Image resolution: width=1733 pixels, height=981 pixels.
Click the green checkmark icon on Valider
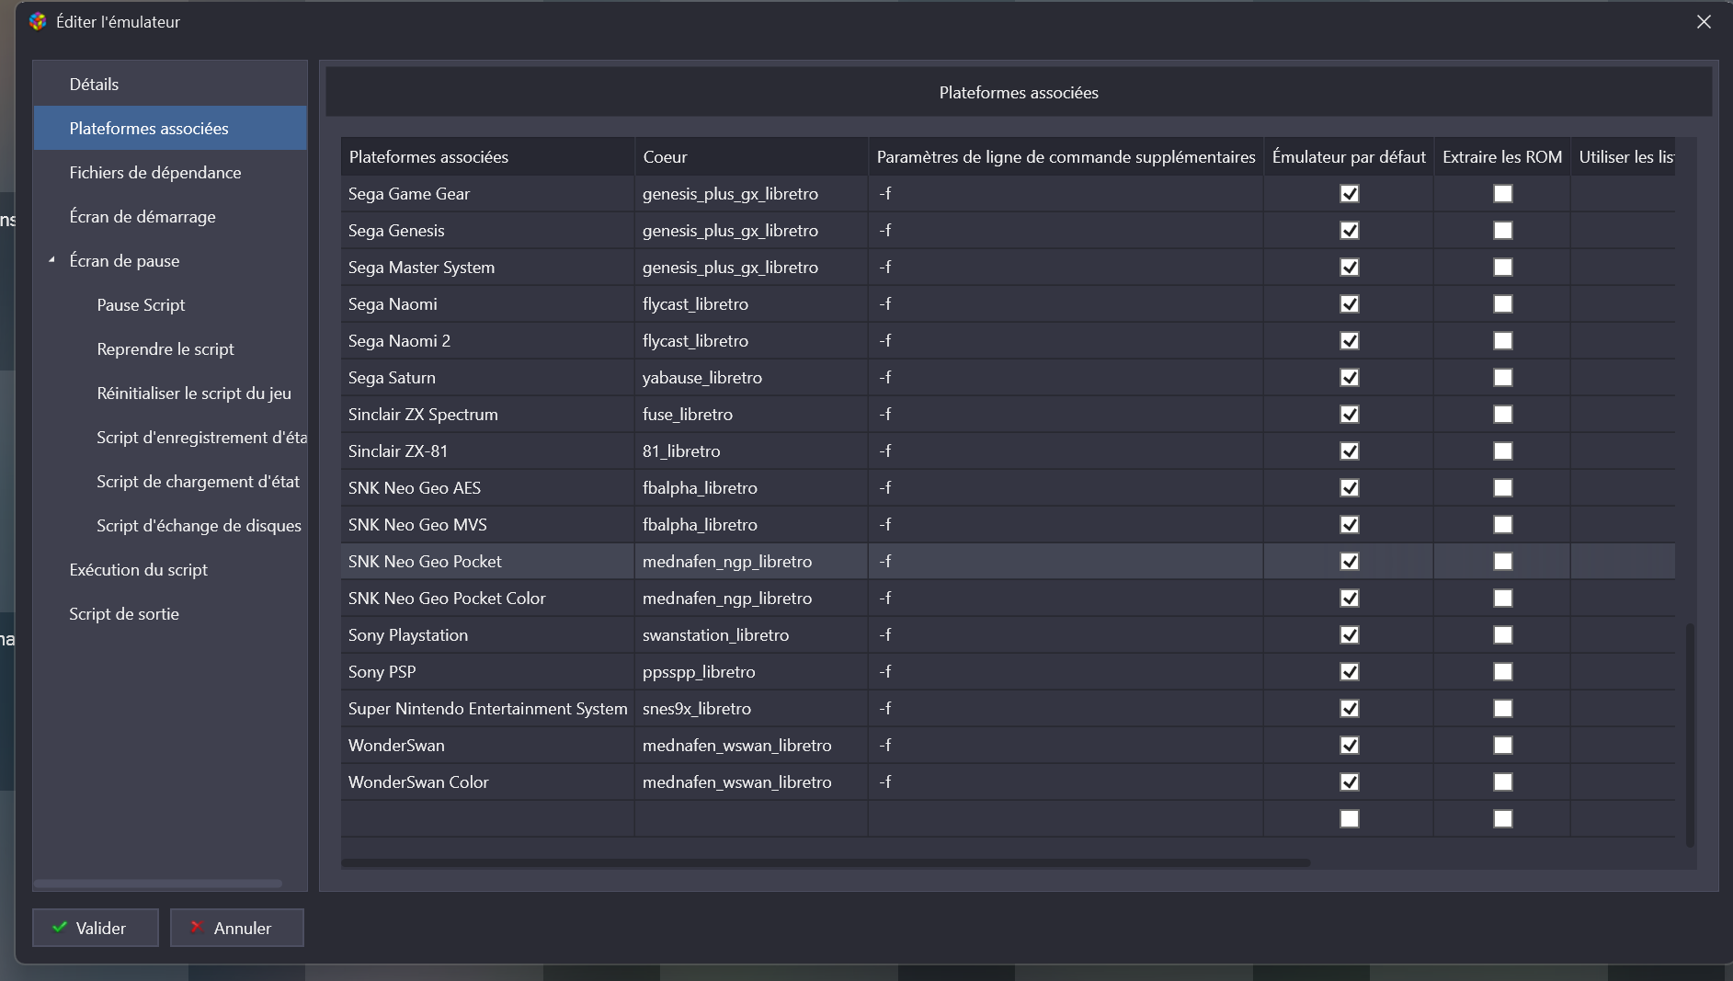[60, 928]
